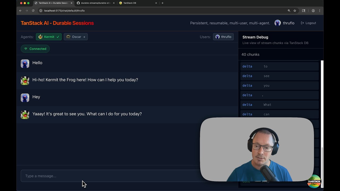
Task: Click the Agents: label
Action: click(x=27, y=37)
